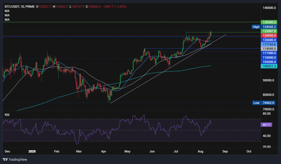Screen dimensions: 281x164
Task: Click the Low price label 74462.0
Action: (x=268, y=103)
